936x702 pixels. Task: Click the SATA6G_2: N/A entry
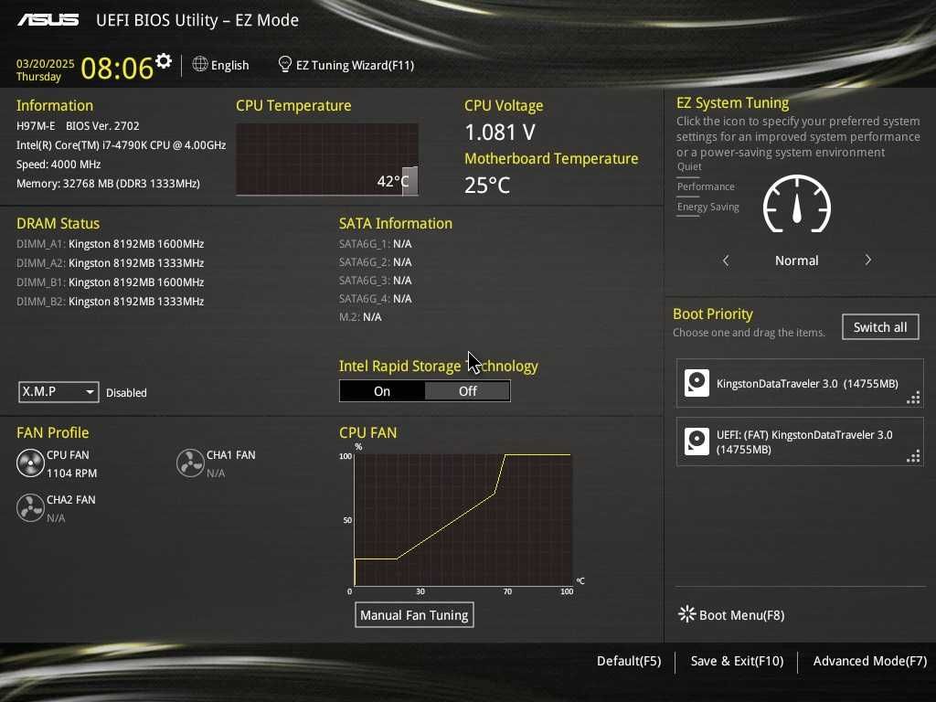point(376,262)
